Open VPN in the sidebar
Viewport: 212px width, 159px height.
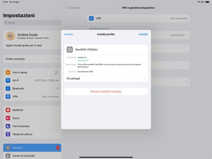(x=32, y=96)
